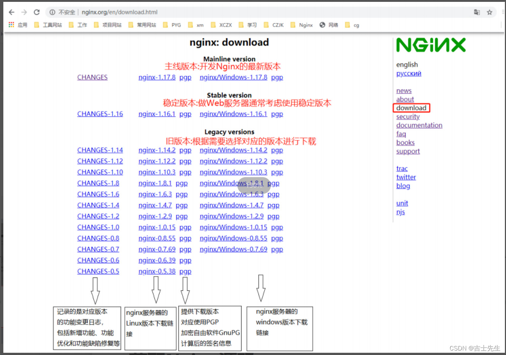Open the CHANGES-1.16 changelog
This screenshot has height=355, width=506.
[x=100, y=114]
